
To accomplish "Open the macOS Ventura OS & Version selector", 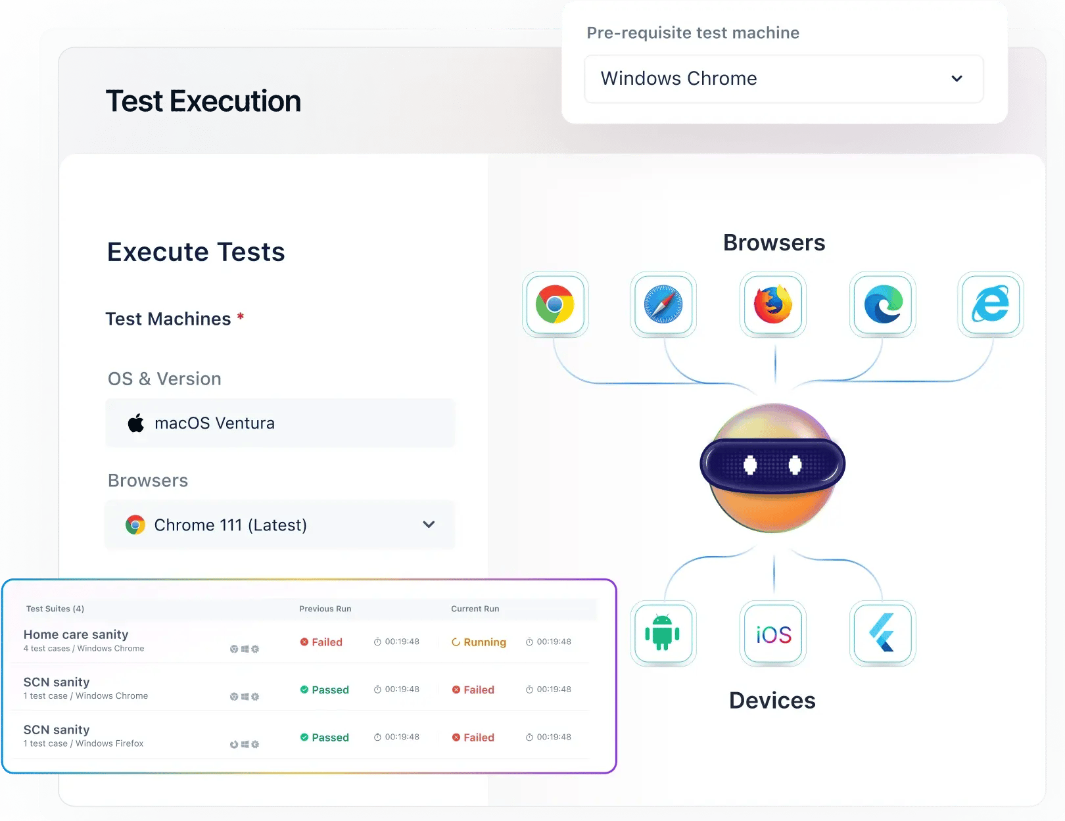I will (280, 423).
